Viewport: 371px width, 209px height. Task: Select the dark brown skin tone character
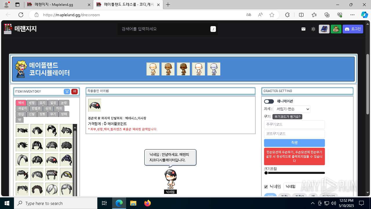(x=183, y=69)
